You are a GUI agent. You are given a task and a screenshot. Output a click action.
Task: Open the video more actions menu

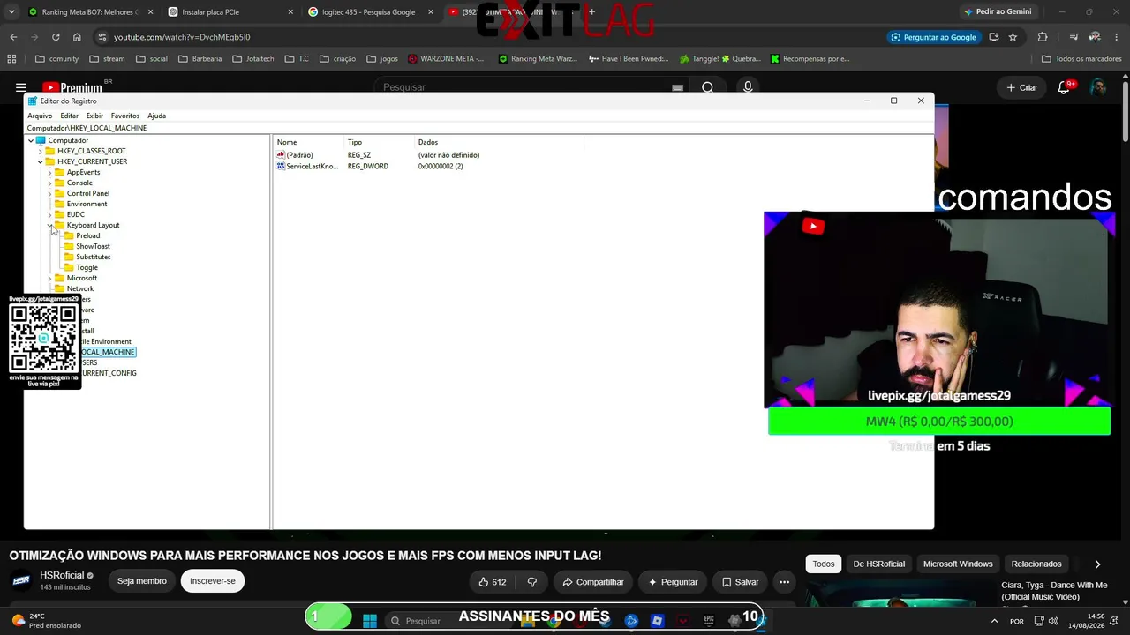tap(784, 582)
